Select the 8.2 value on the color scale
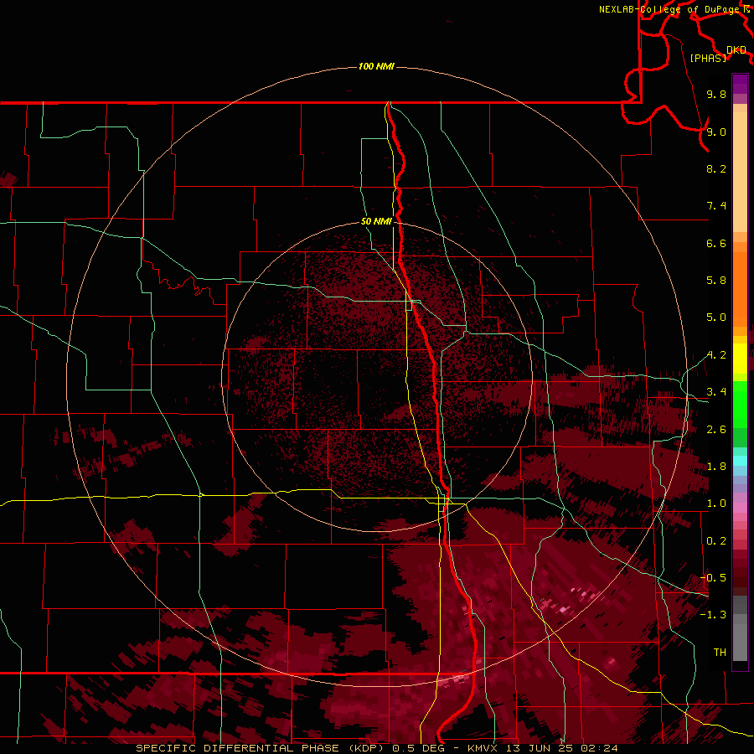Image resolution: width=754 pixels, height=754 pixels. coord(716,168)
